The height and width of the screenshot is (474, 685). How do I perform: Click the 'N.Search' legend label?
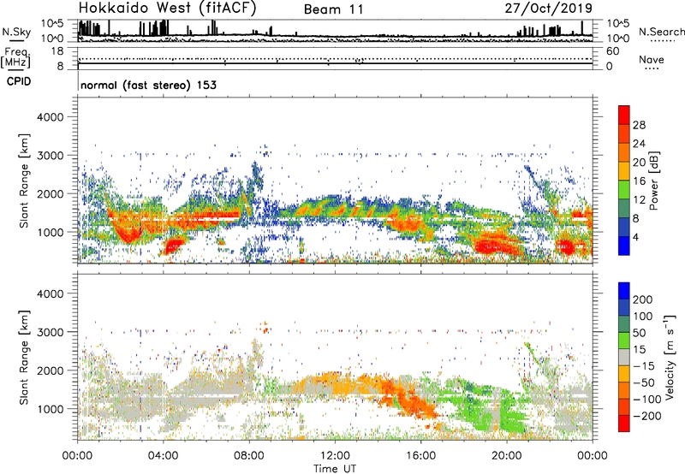click(x=661, y=32)
